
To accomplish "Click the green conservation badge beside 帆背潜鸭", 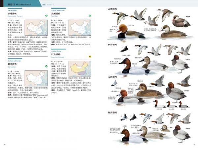I will [46, 66].
